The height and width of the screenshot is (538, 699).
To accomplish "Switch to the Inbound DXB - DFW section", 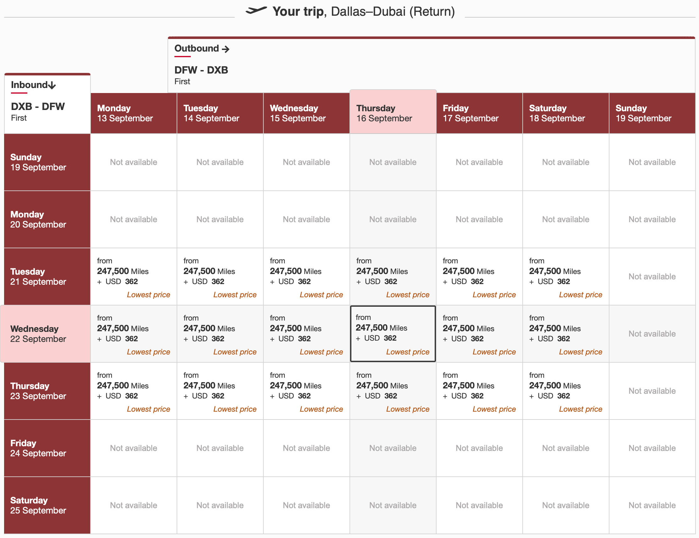I will pos(38,107).
